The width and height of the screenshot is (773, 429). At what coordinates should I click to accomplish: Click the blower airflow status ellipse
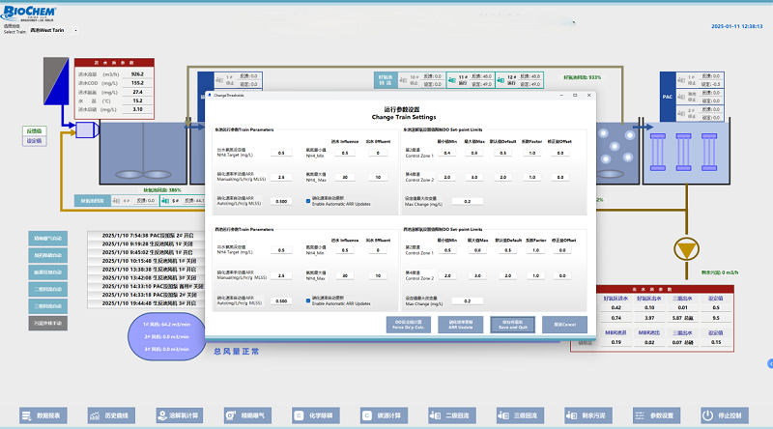(x=166, y=336)
